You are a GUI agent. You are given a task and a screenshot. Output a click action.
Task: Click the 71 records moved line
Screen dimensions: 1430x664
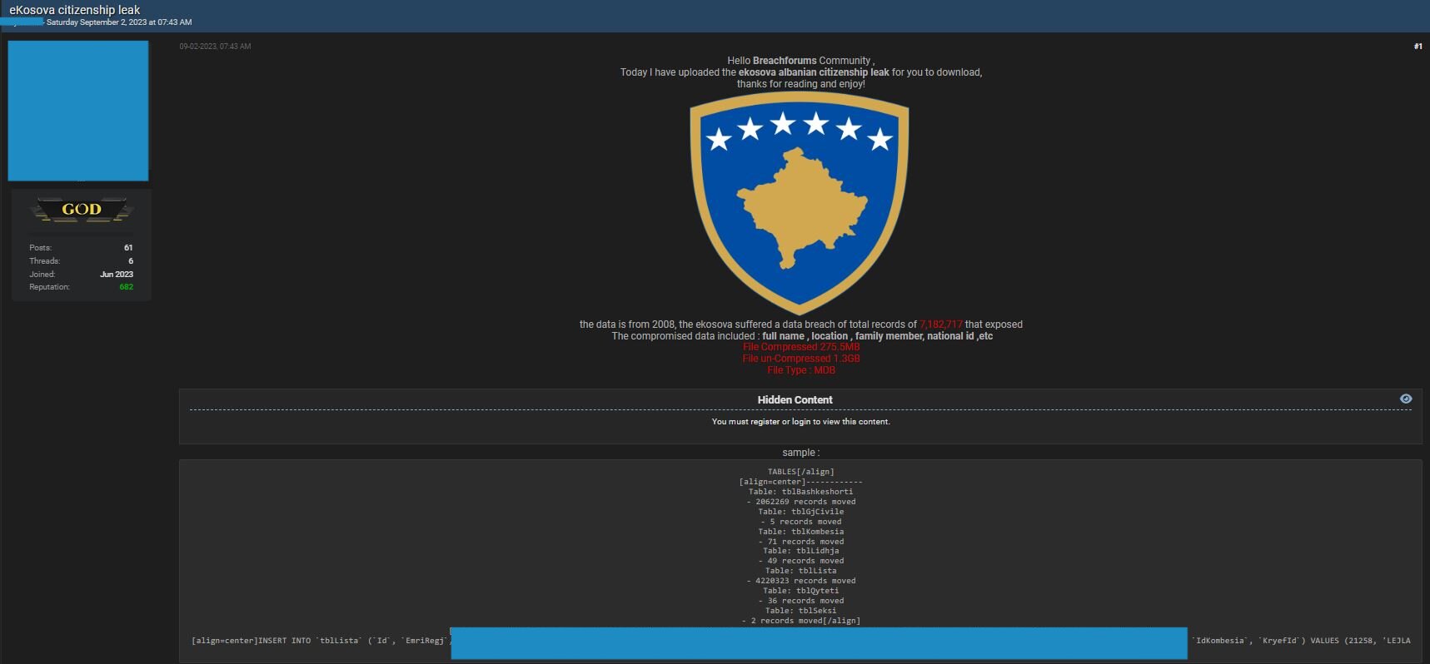(x=801, y=542)
